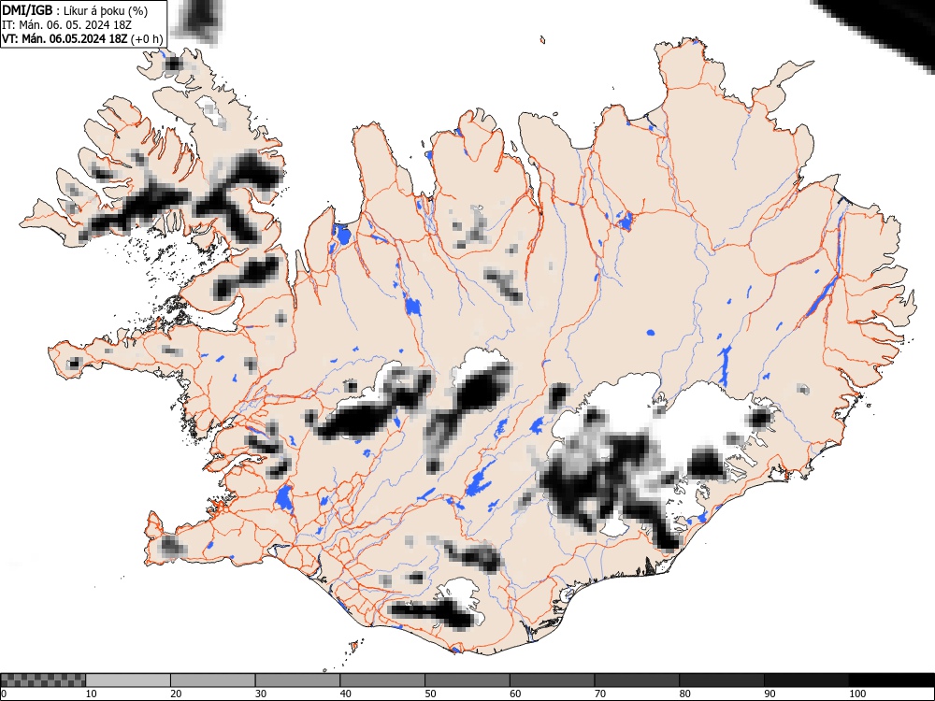The height and width of the screenshot is (701, 935).
Task: Click the 'VT: Mán. 06.05.2024 18Z (+0 h)' line
Action: [82, 39]
